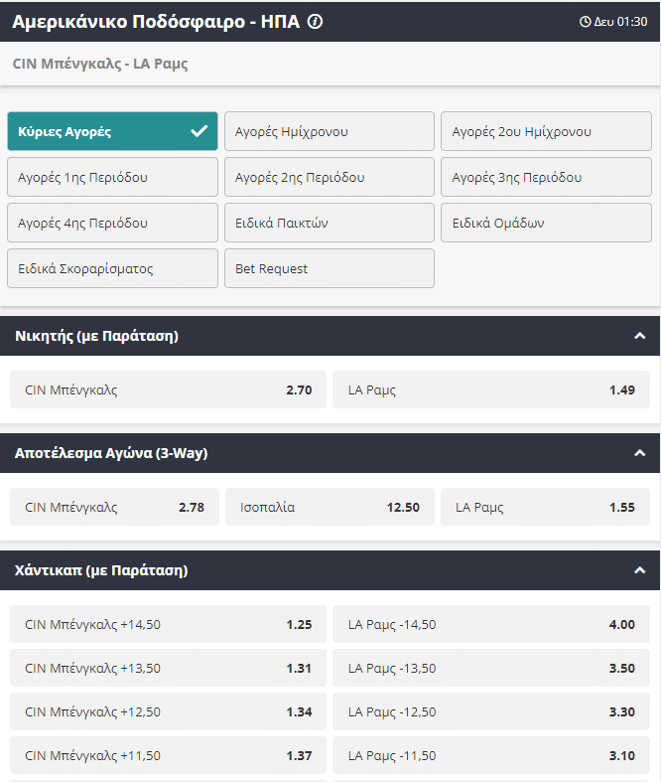This screenshot has height=782, width=661.
Task: Click the CIN Μπένγκαλς - LA Ραμς match title
Action: point(100,64)
